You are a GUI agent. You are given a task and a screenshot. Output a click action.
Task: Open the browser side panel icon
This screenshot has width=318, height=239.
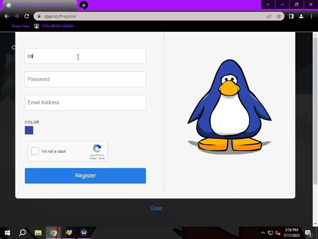291,16
